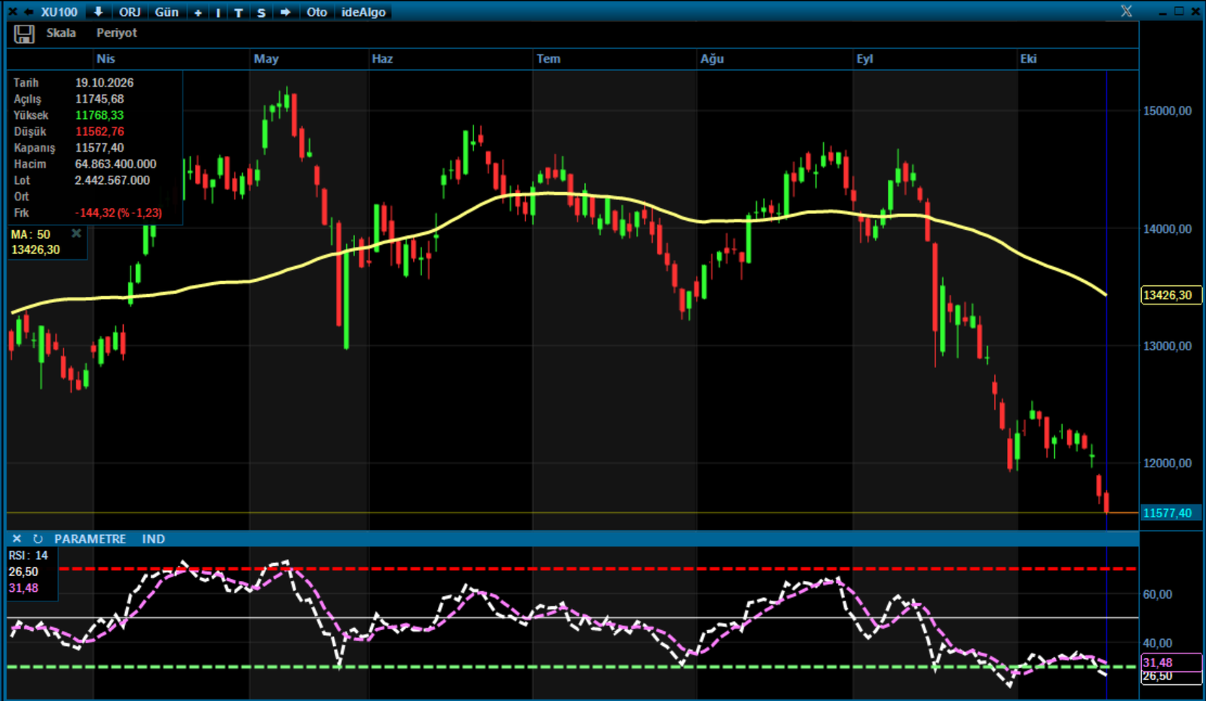This screenshot has width=1206, height=701.
Task: Click the T icon in the top toolbar
Action: tap(238, 13)
